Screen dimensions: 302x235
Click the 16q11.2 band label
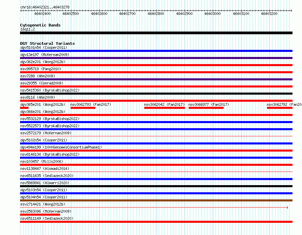coord(27,29)
